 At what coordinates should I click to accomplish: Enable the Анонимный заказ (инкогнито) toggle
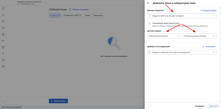tap(149, 23)
